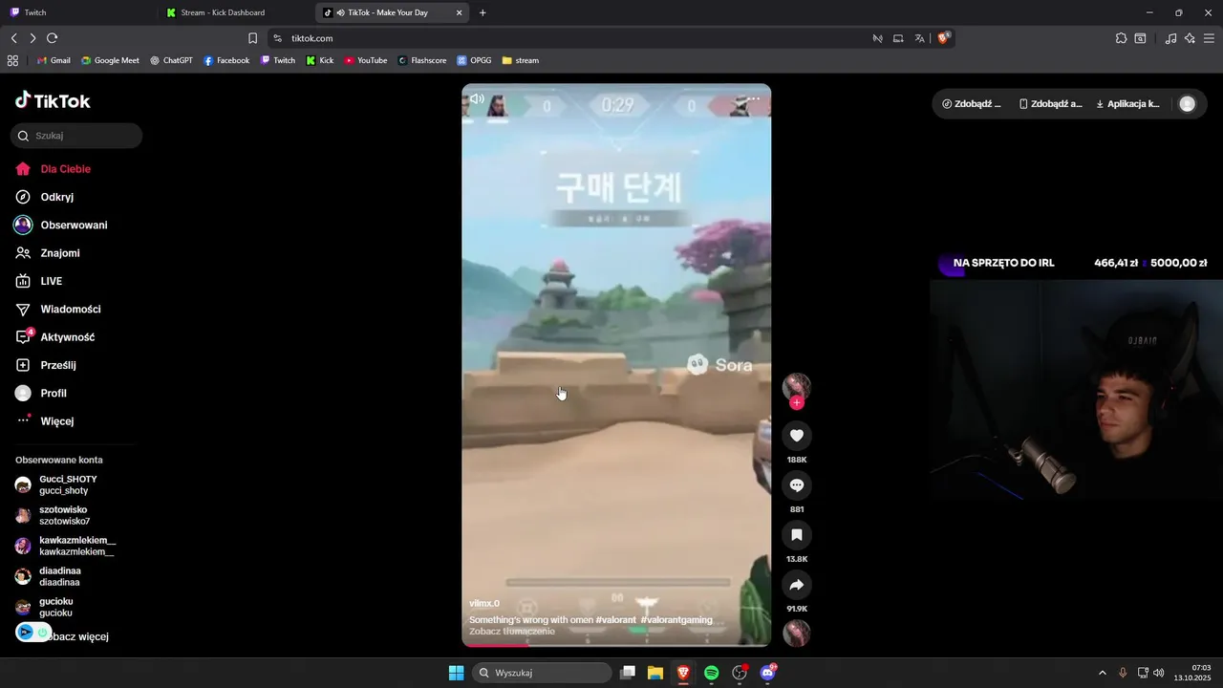
Task: Open the Gmail bookmark
Action: point(54,60)
